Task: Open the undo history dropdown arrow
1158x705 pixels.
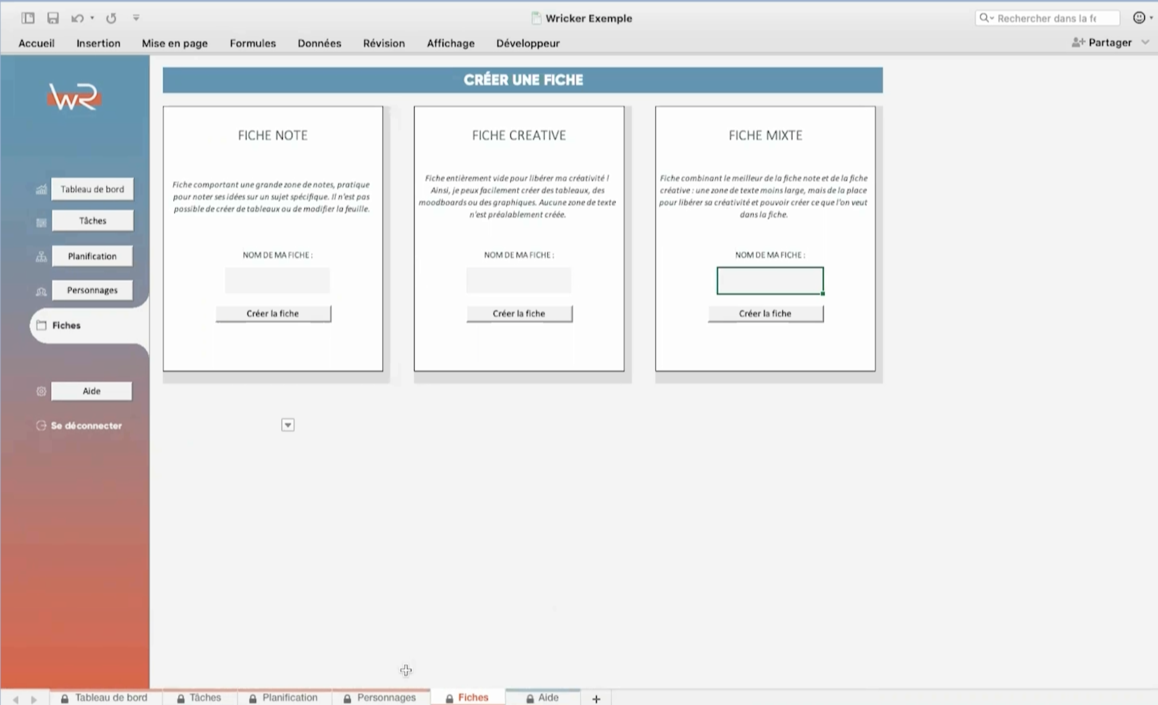Action: 92,18
